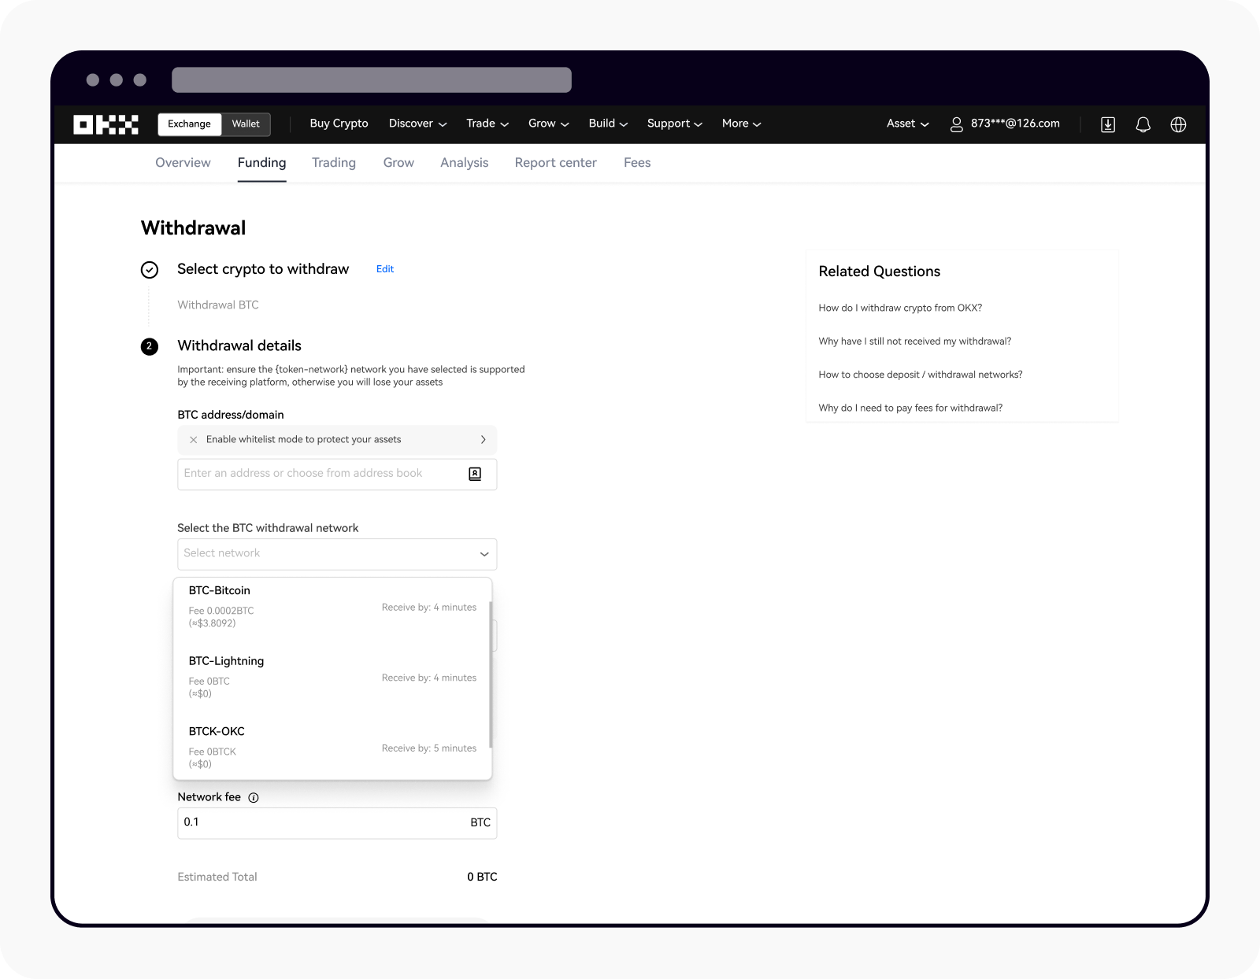Image resolution: width=1260 pixels, height=979 pixels.
Task: Open the address book icon
Action: [x=475, y=474]
